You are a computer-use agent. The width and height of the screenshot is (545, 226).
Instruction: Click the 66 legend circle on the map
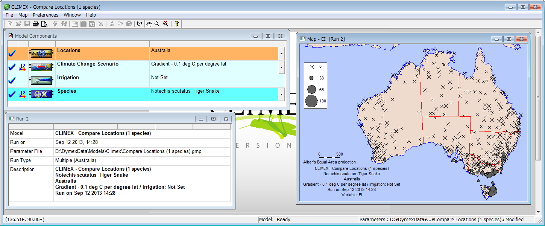pos(311,90)
